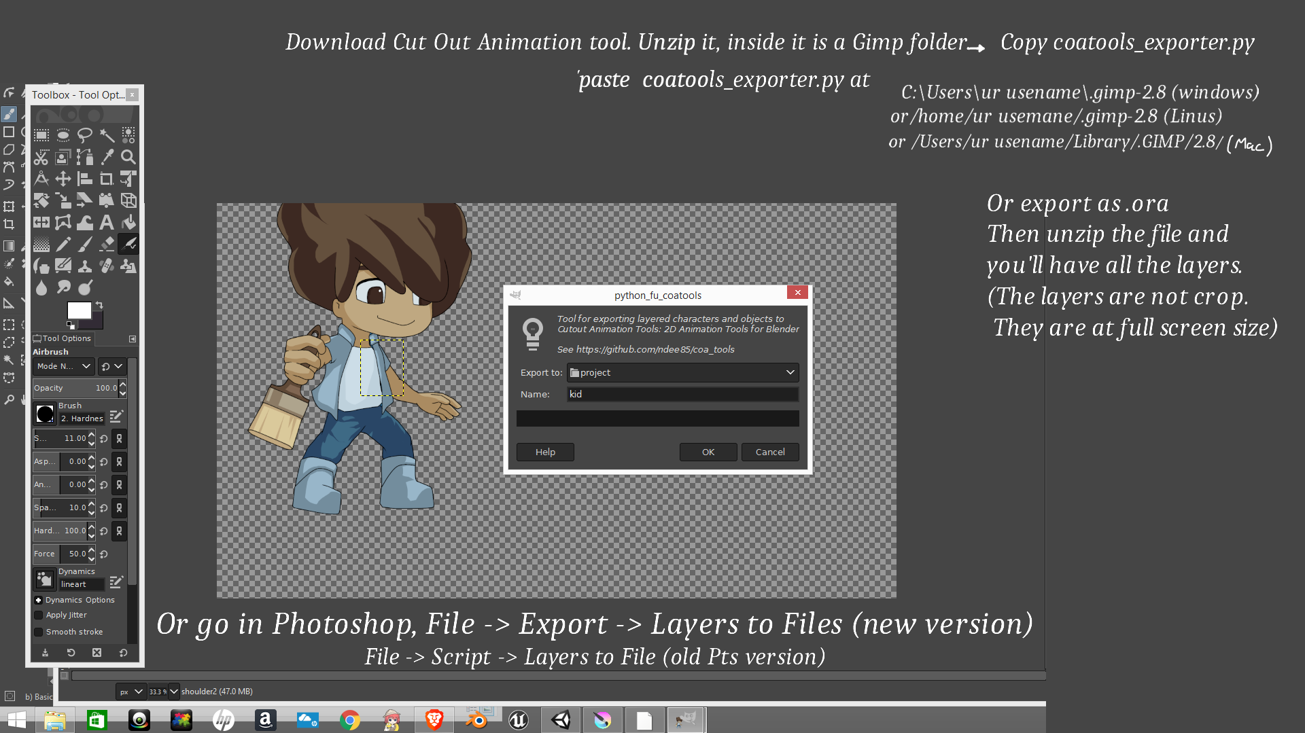
Task: Select the Cage Transform tool
Action: click(63, 222)
